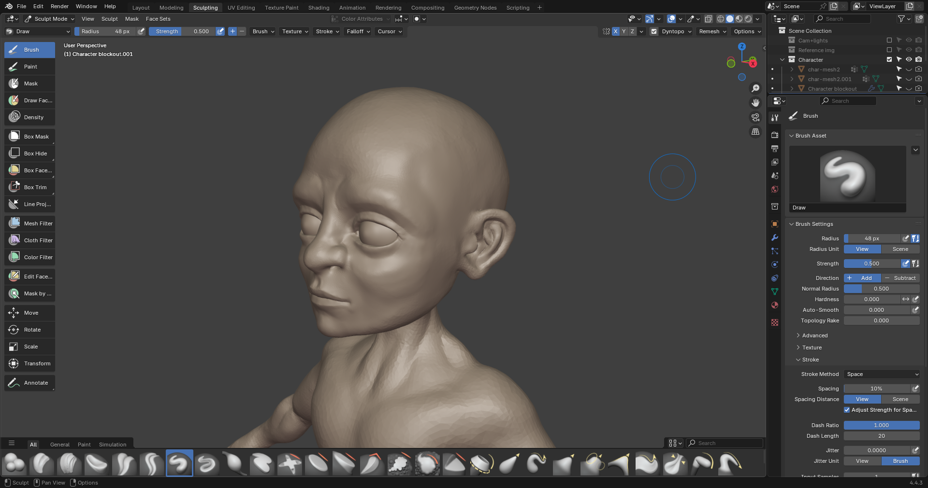
Task: Click the zoom magnifier viewport icon
Action: point(755,88)
